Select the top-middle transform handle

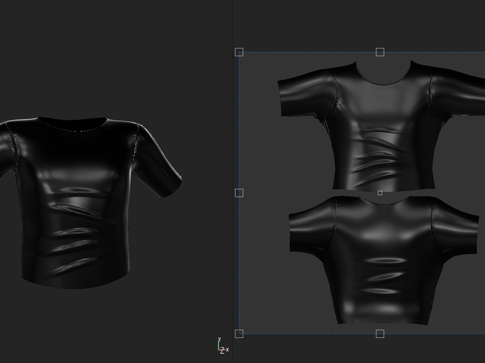380,52
